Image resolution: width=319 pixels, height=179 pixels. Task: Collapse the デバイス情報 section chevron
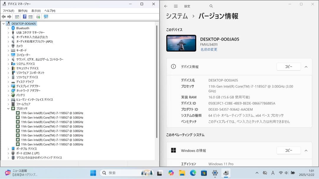click(306, 67)
